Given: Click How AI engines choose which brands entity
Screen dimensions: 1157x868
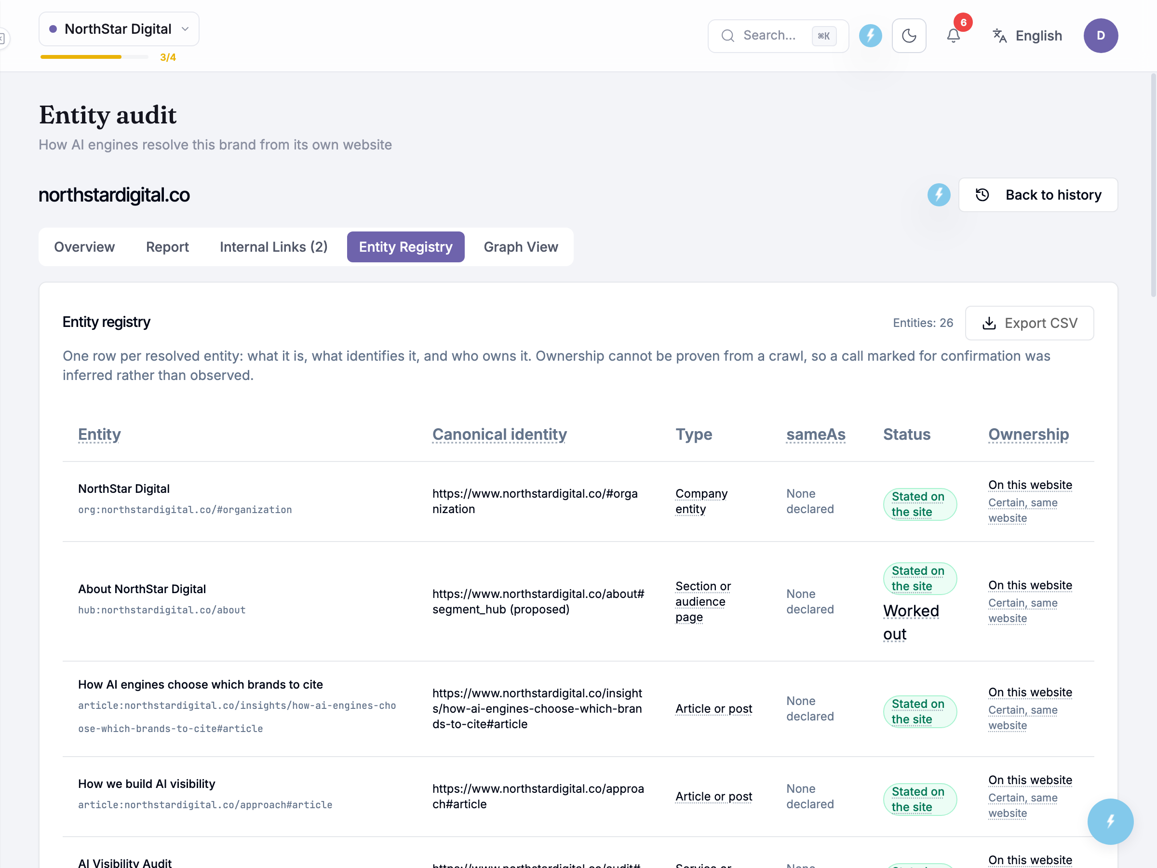Looking at the screenshot, I should pos(201,684).
